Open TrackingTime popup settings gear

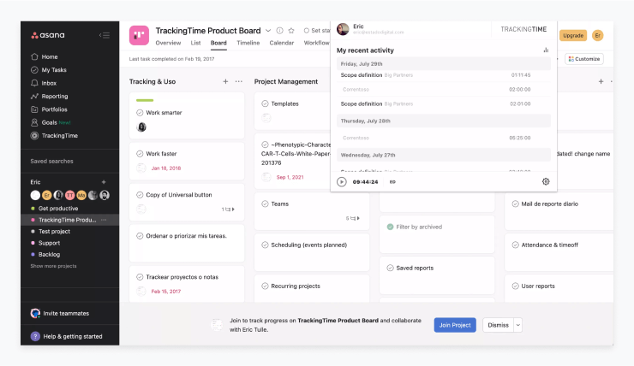[x=546, y=181]
